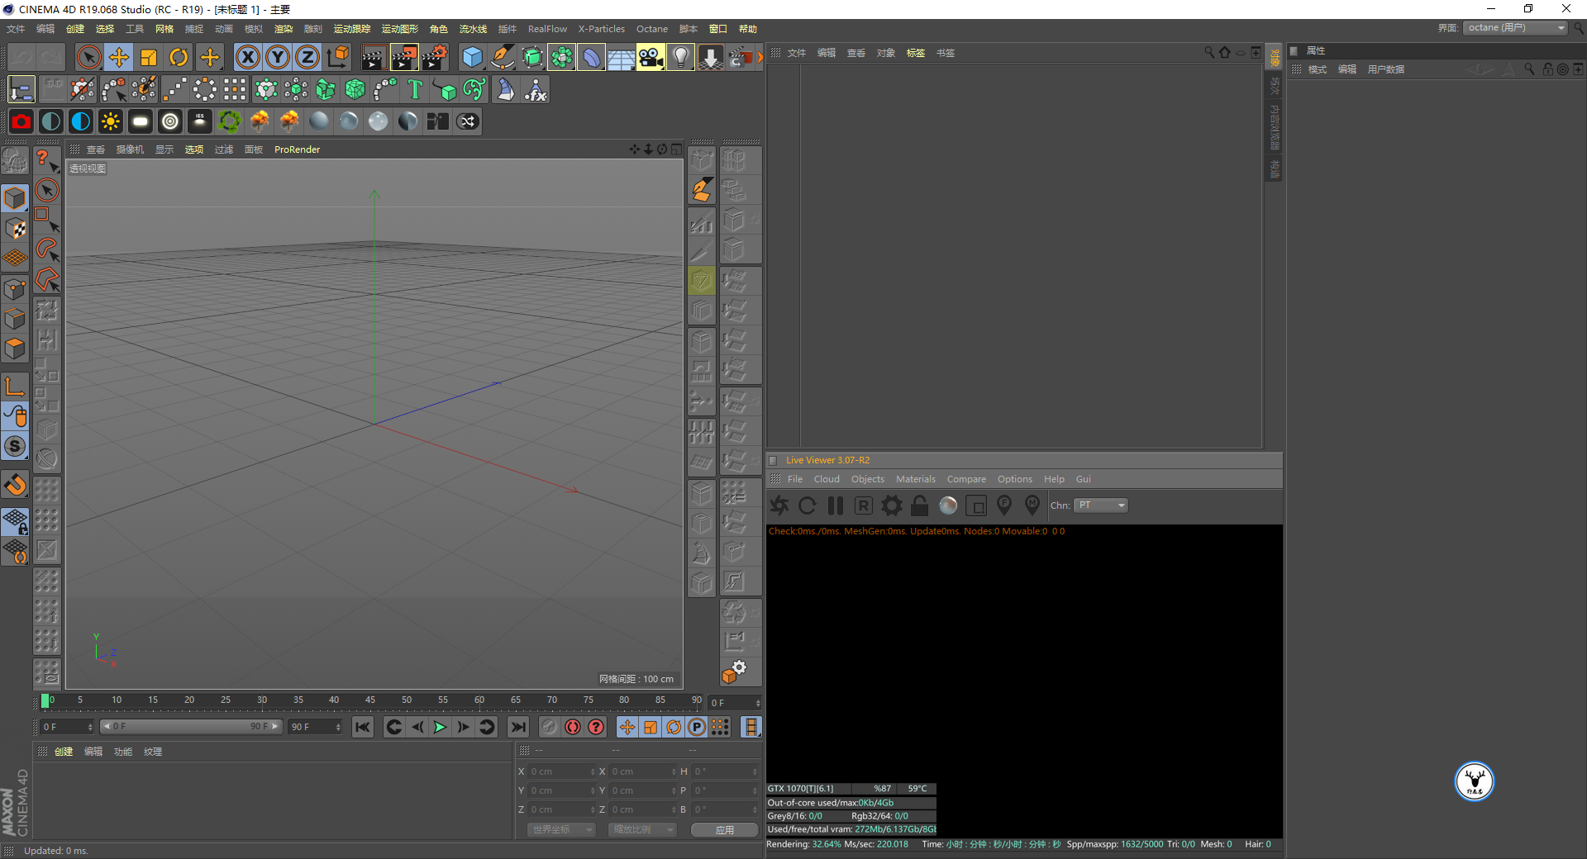The height and width of the screenshot is (859, 1587).
Task: Add Octane IES light
Action: point(200,121)
